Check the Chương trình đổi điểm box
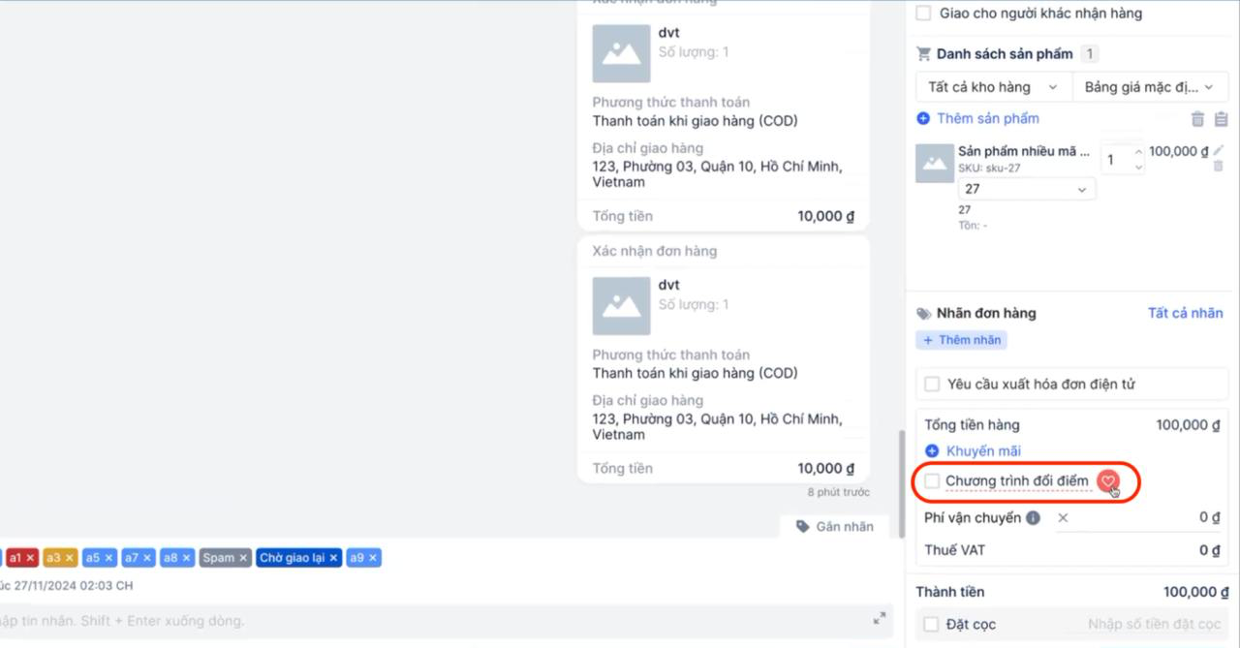 [932, 481]
